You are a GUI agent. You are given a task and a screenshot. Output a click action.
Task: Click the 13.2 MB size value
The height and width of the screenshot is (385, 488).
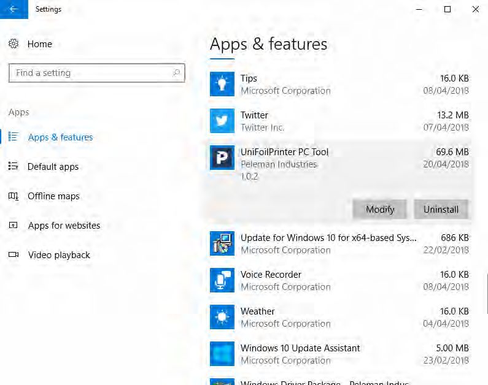(x=453, y=115)
